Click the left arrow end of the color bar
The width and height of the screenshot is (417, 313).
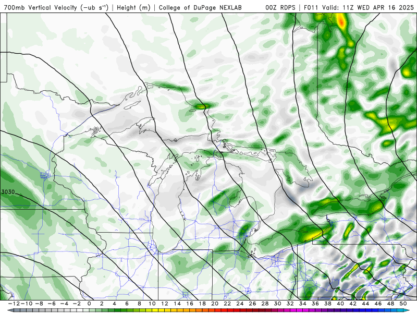pos(10,310)
